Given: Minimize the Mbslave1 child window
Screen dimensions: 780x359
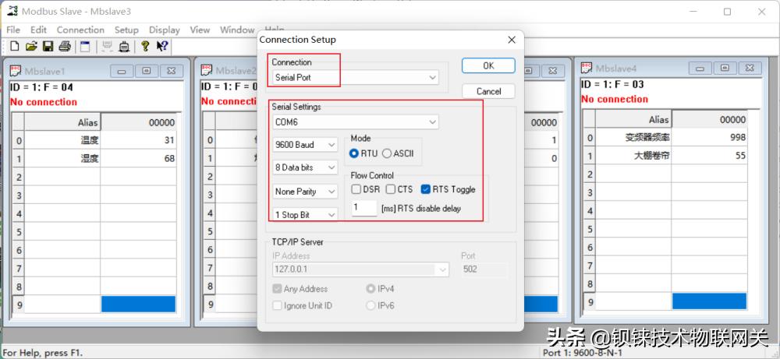Looking at the screenshot, I should point(122,71).
